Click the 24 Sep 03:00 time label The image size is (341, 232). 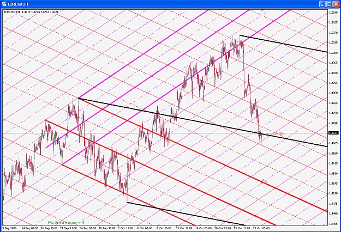point(88,228)
